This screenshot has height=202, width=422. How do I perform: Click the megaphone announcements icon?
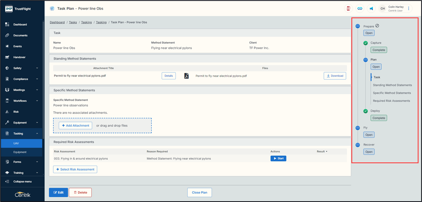pyautogui.click(x=371, y=8)
